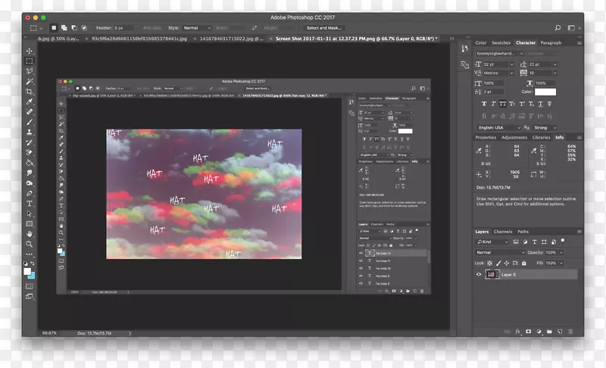Pick the Horizontal Type tool
This screenshot has width=606, height=368.
tap(30, 203)
